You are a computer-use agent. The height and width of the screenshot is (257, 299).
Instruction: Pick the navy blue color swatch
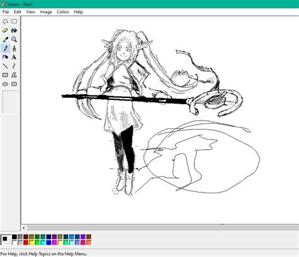pos(49,237)
